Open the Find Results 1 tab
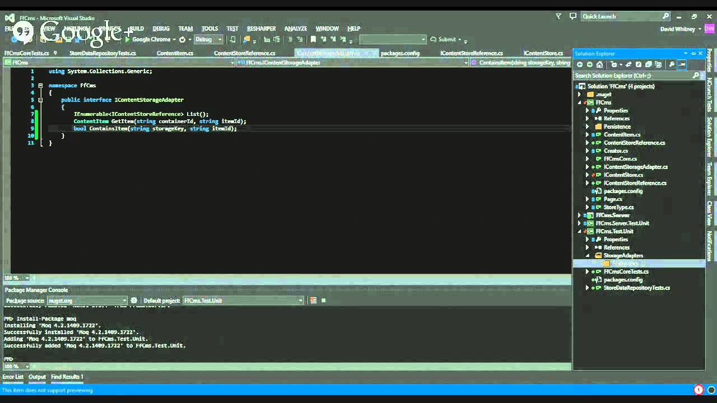717x403 pixels. 67,377
